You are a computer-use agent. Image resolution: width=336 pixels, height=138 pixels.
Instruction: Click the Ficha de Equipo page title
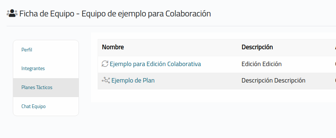[115, 14]
